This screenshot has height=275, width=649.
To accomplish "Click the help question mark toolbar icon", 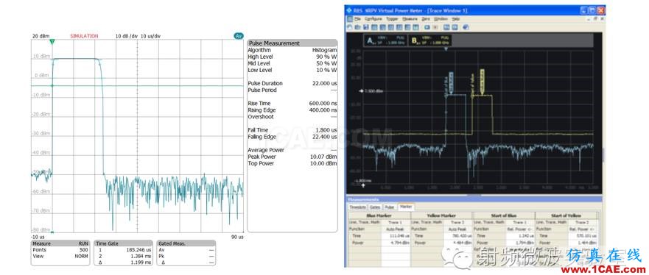I will point(466,27).
